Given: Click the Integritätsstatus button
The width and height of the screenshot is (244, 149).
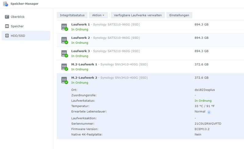Looking at the screenshot, I should point(72,15).
